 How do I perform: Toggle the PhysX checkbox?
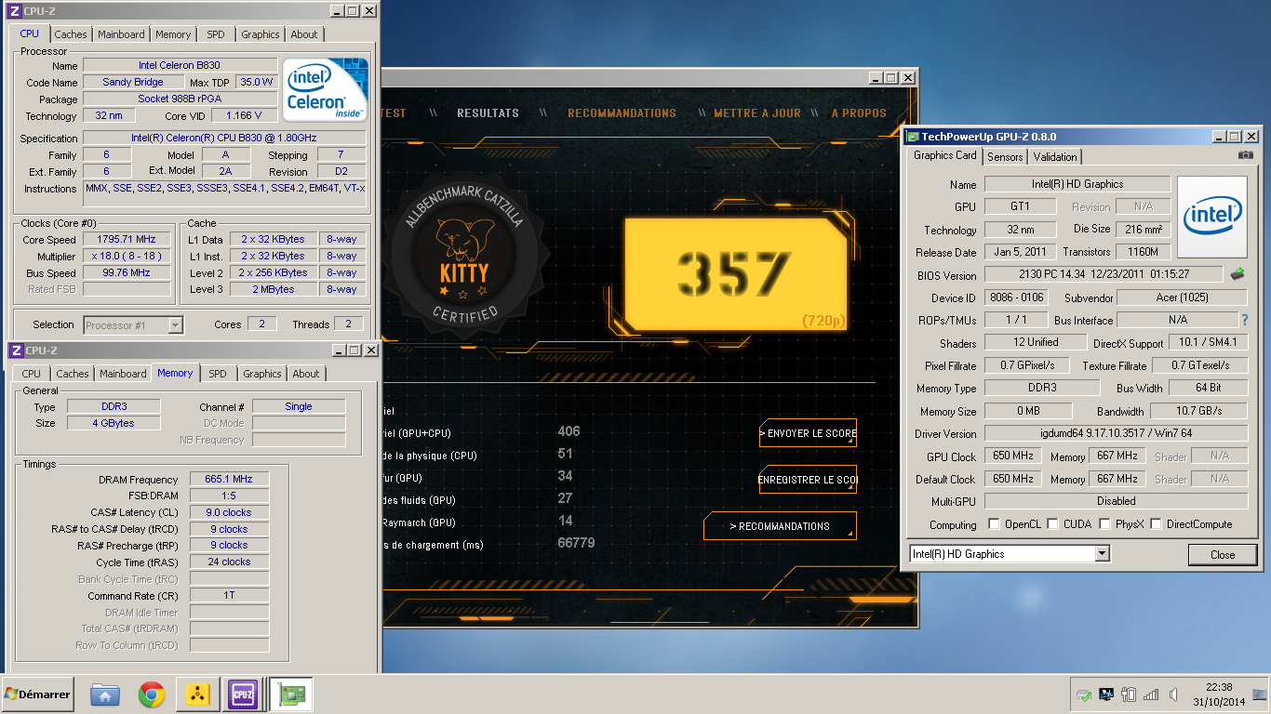pos(1104,524)
